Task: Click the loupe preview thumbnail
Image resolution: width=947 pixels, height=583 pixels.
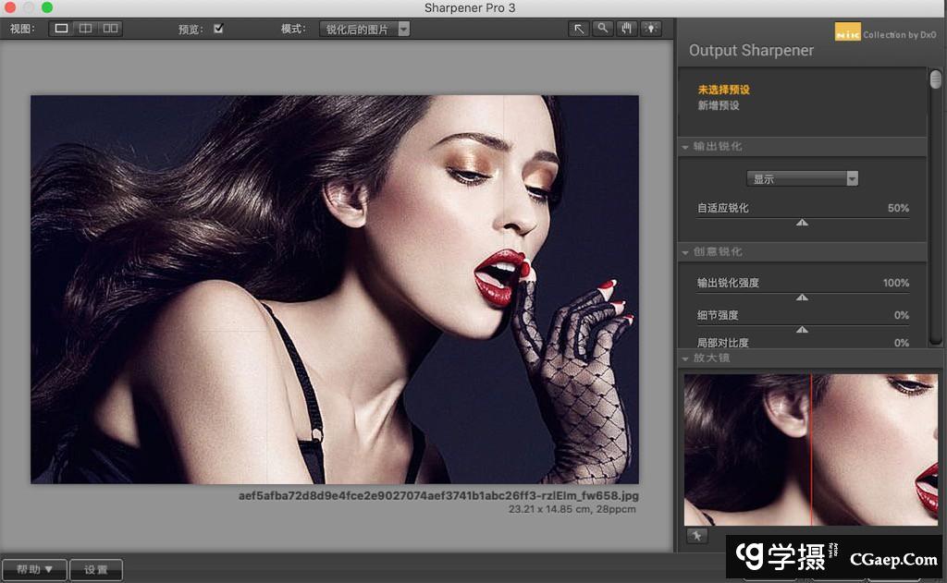Action: pos(810,449)
